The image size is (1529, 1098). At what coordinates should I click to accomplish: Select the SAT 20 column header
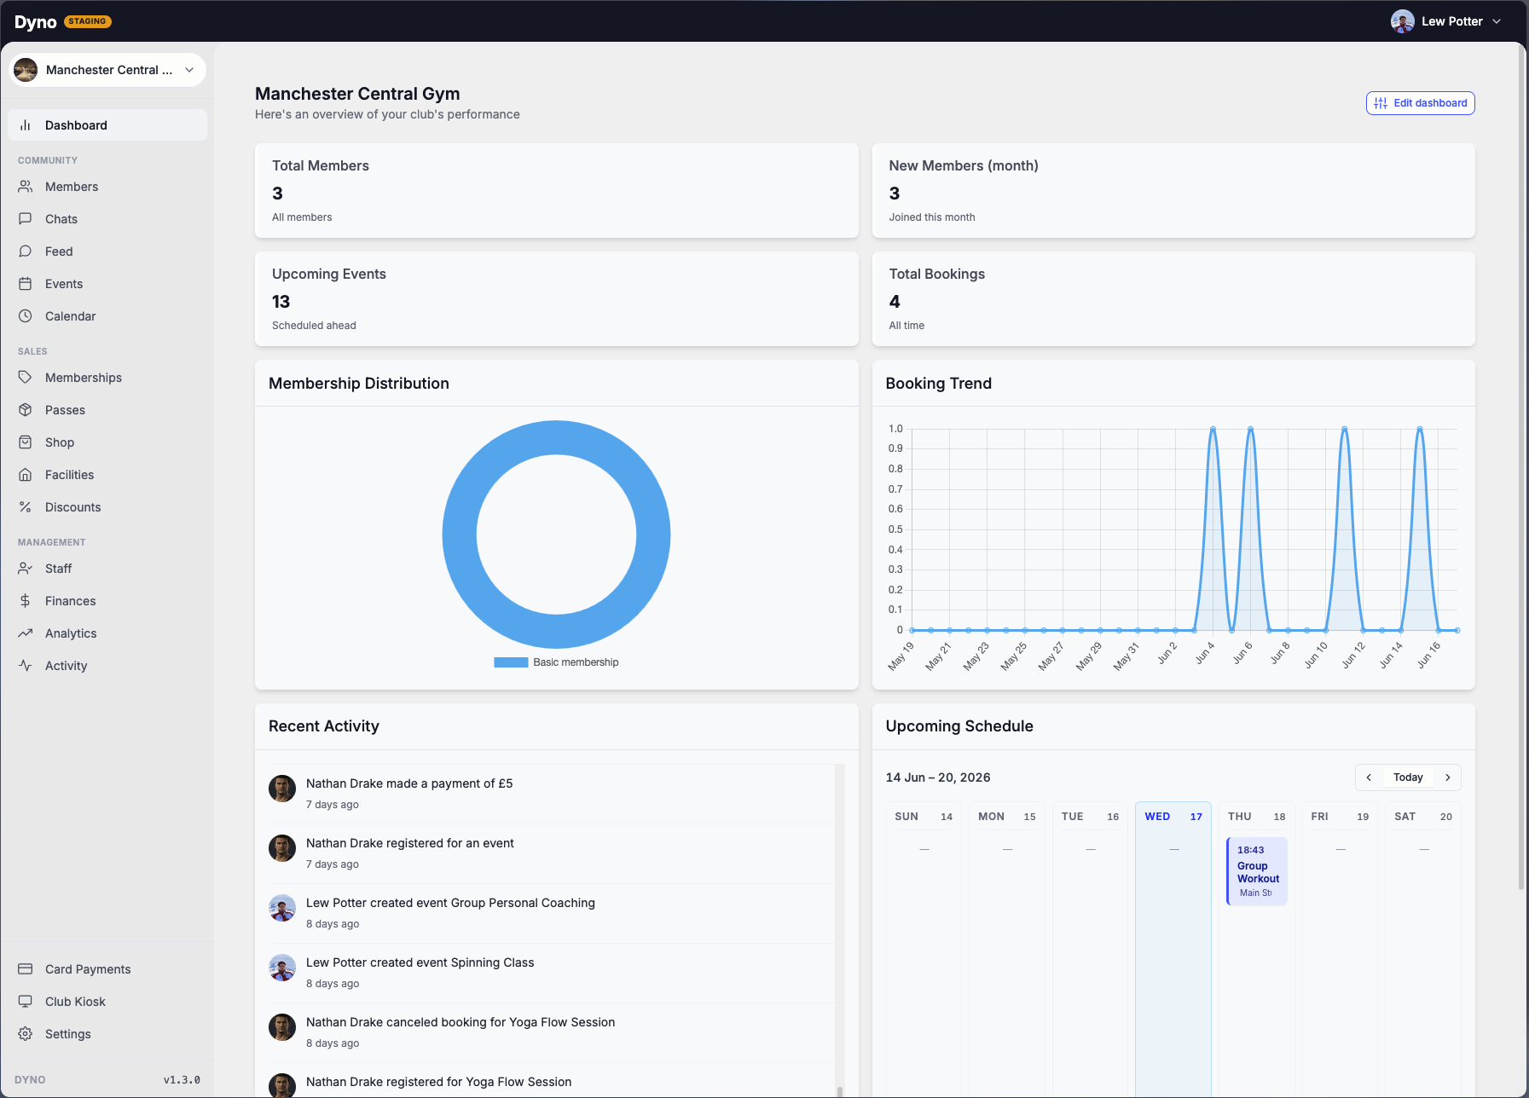1423,817
